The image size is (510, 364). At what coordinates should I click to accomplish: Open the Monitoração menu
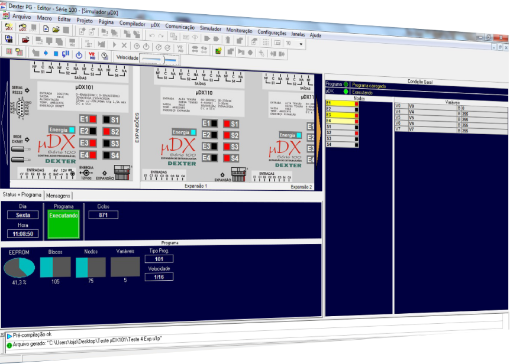[x=239, y=30]
